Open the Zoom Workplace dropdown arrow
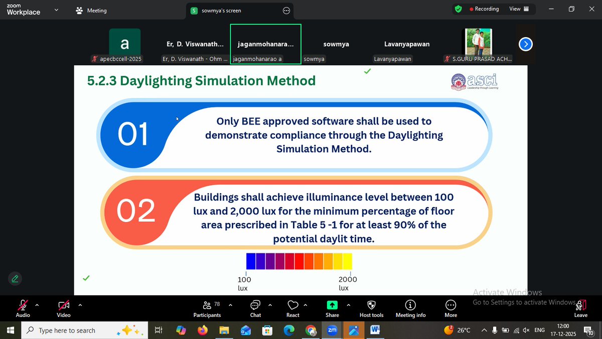This screenshot has width=602, height=339. click(56, 10)
